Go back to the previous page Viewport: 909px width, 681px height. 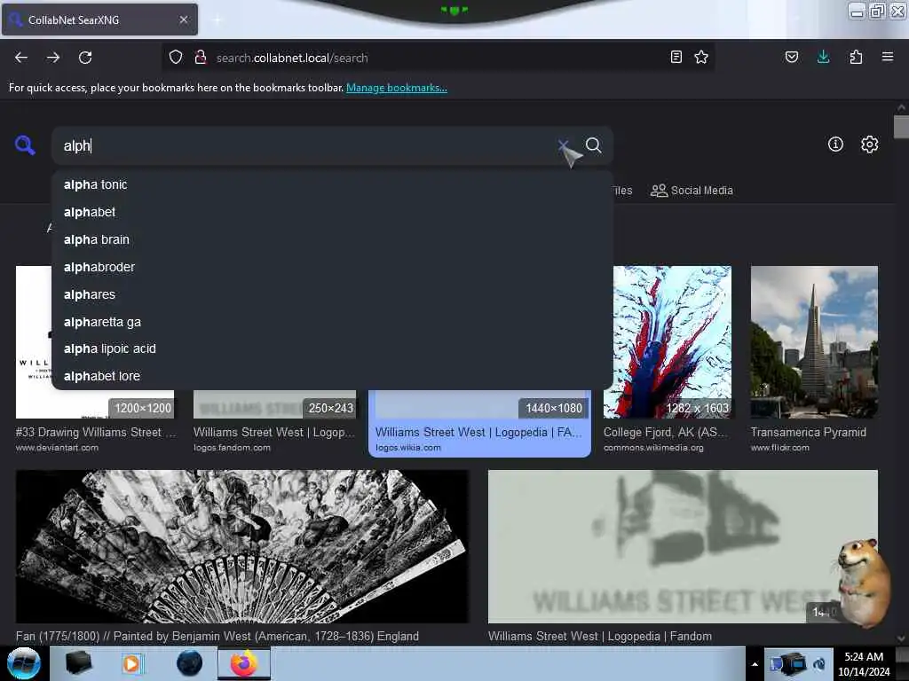tap(21, 58)
